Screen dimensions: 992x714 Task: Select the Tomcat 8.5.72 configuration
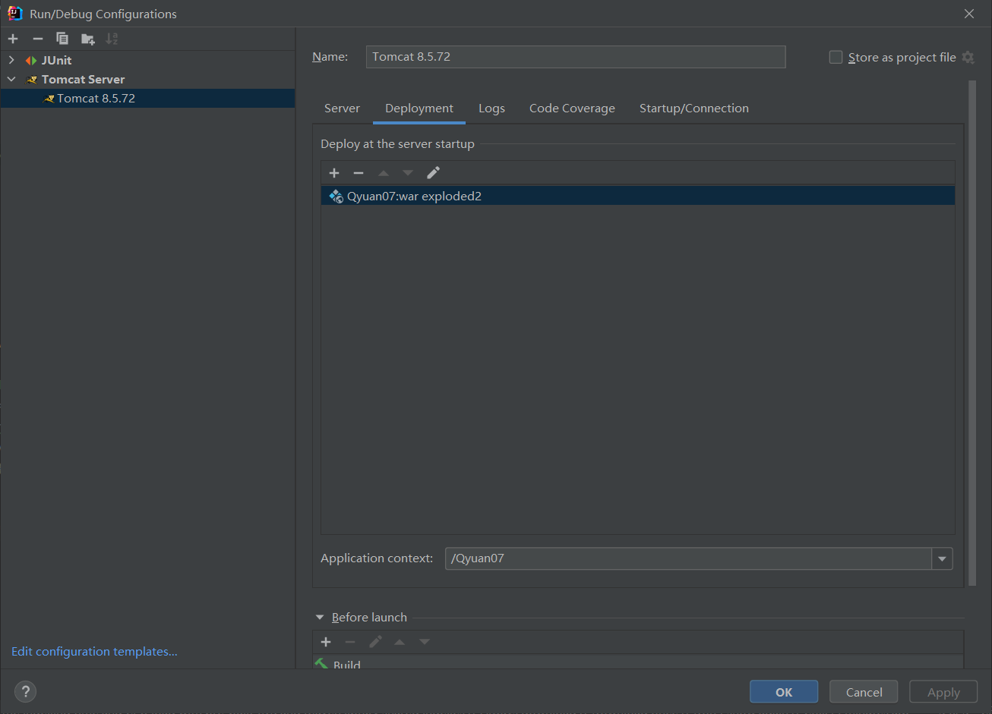click(147, 99)
